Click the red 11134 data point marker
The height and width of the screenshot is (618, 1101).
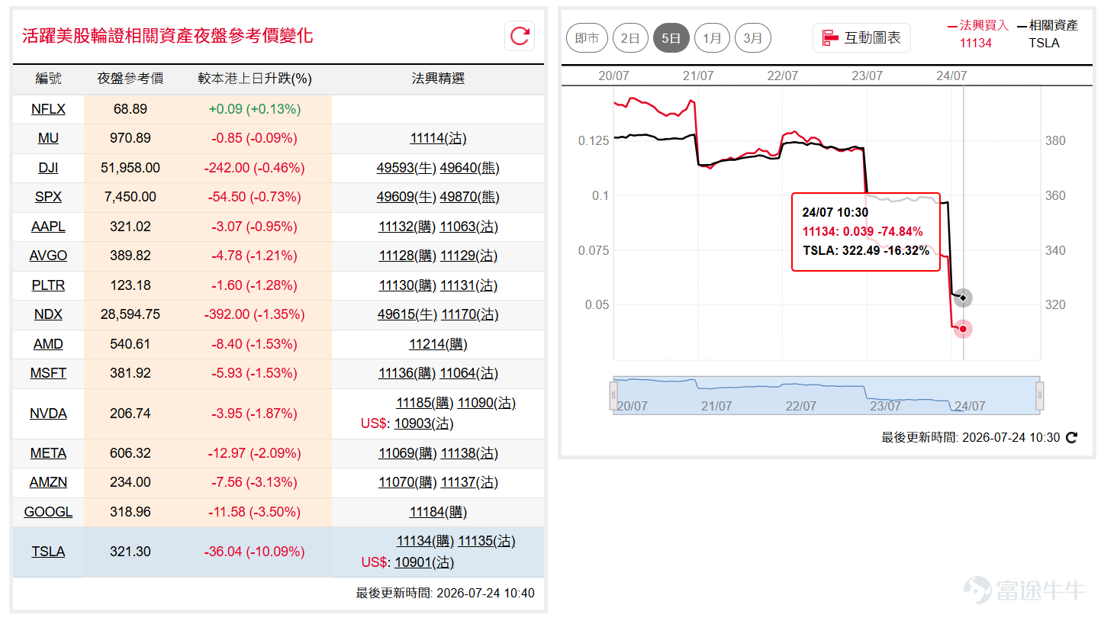(963, 329)
